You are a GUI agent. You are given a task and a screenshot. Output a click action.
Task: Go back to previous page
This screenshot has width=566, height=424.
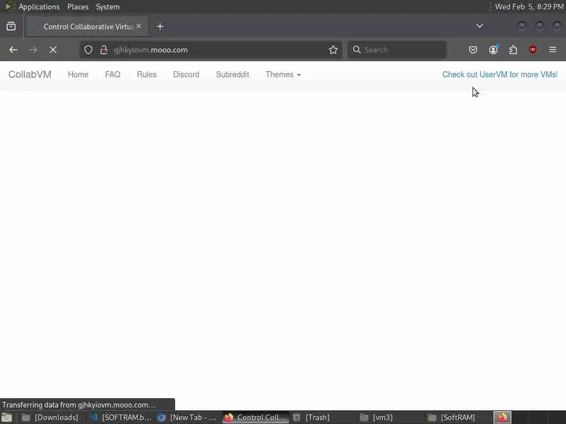coord(13,50)
